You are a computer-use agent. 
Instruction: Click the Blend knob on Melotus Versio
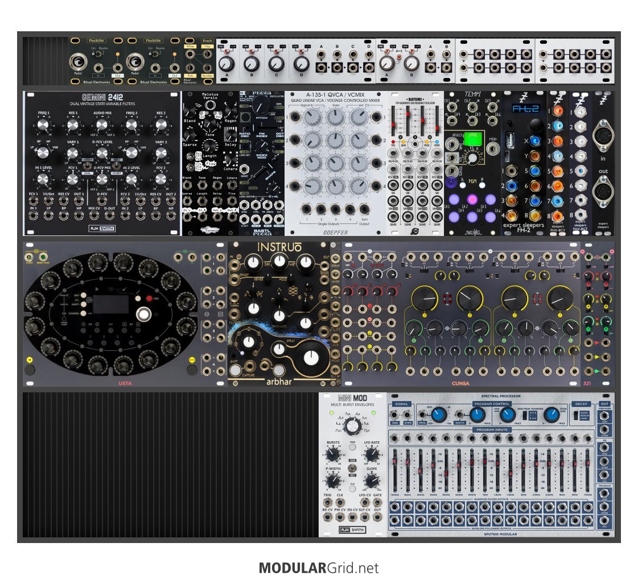pos(189,110)
